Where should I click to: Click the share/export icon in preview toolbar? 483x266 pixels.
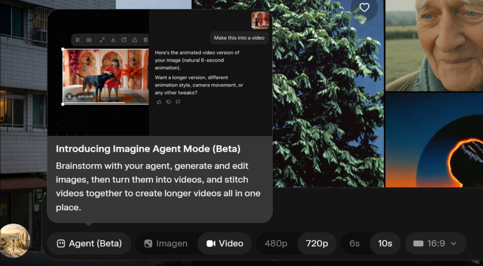coord(124,40)
